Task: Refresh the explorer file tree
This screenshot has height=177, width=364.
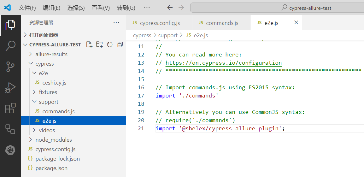Action: [110, 44]
